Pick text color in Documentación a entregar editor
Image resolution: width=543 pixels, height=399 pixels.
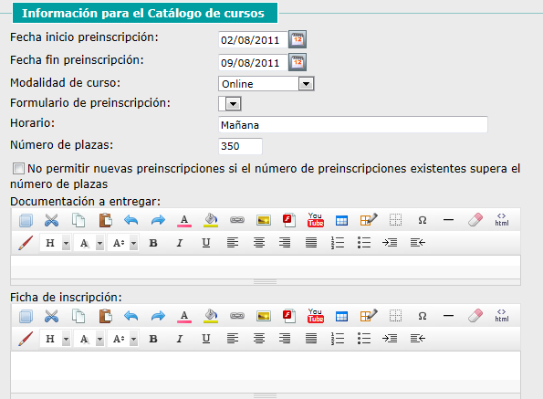(x=184, y=221)
